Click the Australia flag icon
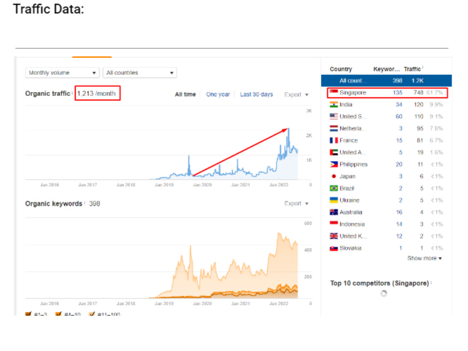468x351 pixels. pyautogui.click(x=334, y=212)
